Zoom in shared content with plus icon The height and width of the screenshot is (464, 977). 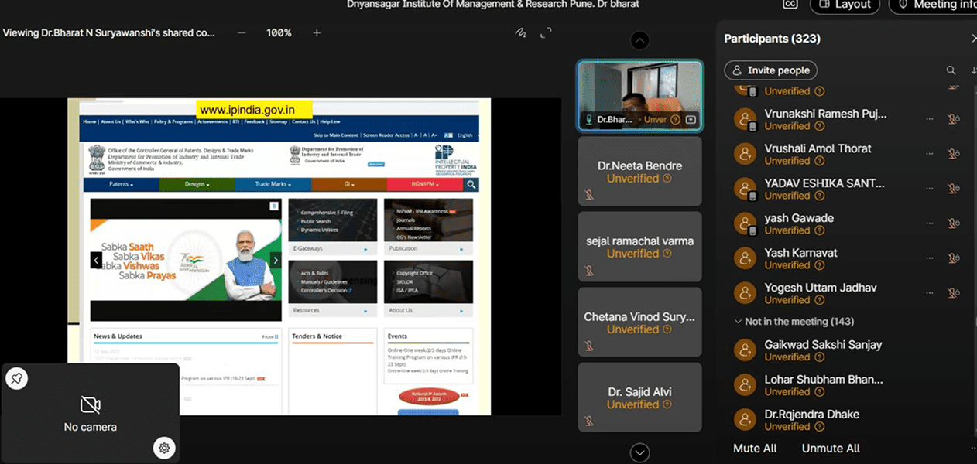[x=317, y=32]
